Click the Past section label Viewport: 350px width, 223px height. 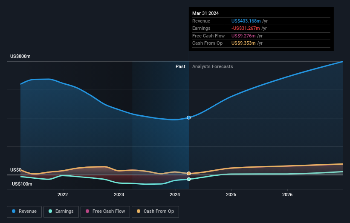point(180,67)
